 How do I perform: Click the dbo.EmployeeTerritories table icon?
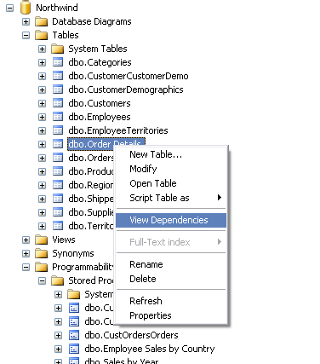click(x=58, y=130)
